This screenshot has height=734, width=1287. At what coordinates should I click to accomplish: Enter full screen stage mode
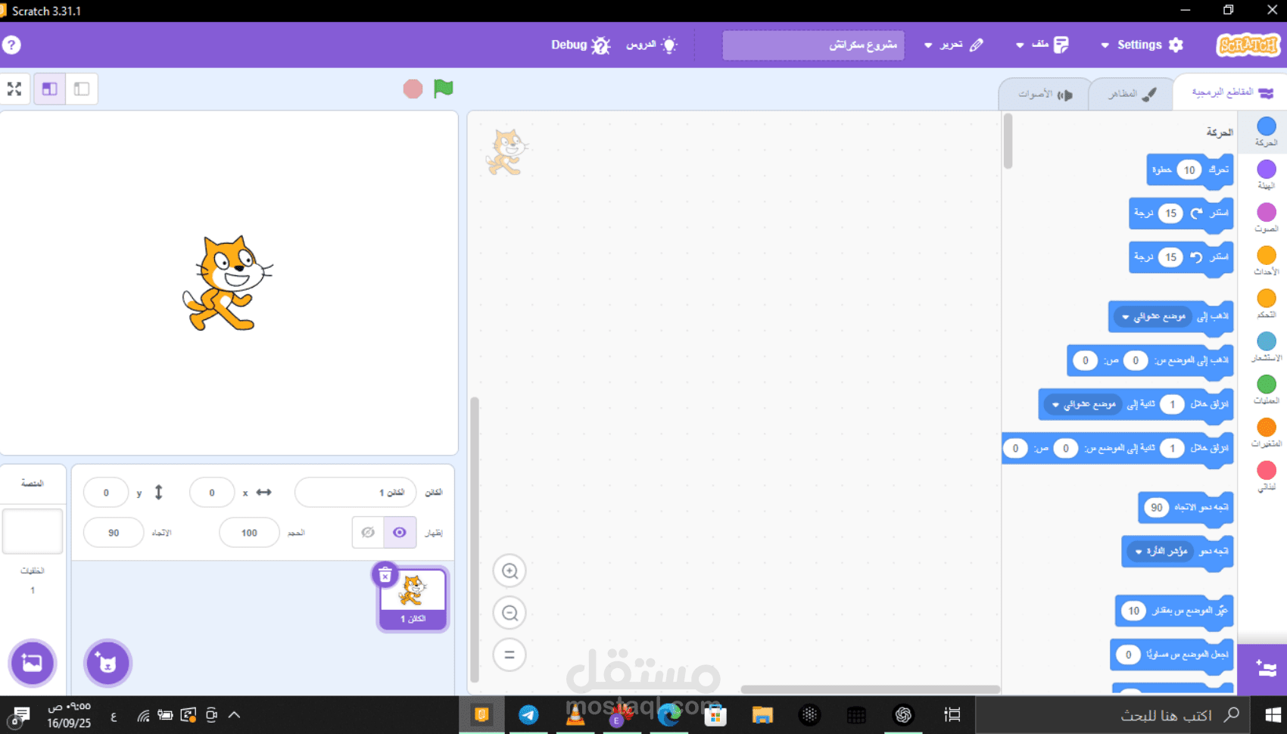click(x=14, y=89)
